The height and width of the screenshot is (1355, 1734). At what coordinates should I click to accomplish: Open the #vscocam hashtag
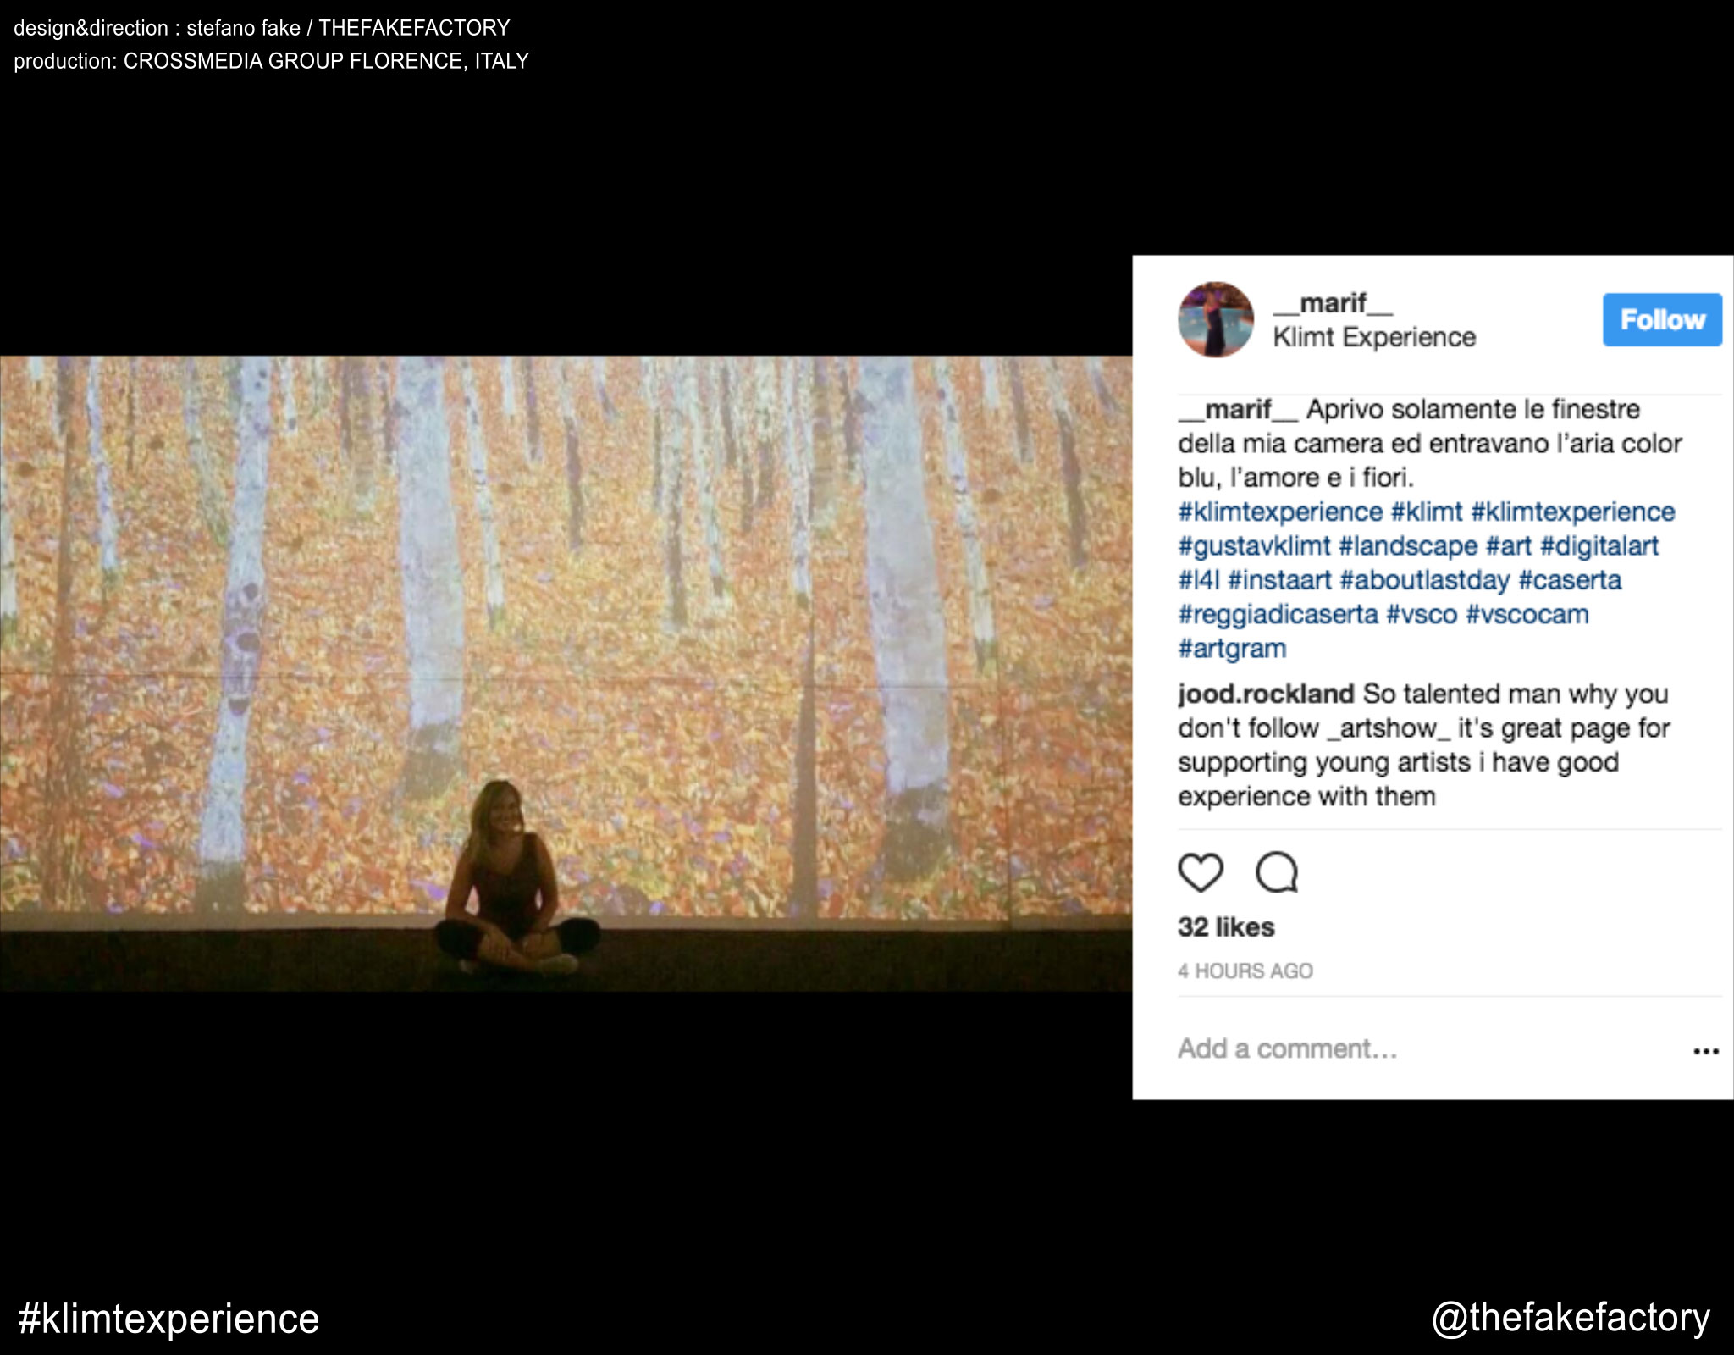[1527, 614]
